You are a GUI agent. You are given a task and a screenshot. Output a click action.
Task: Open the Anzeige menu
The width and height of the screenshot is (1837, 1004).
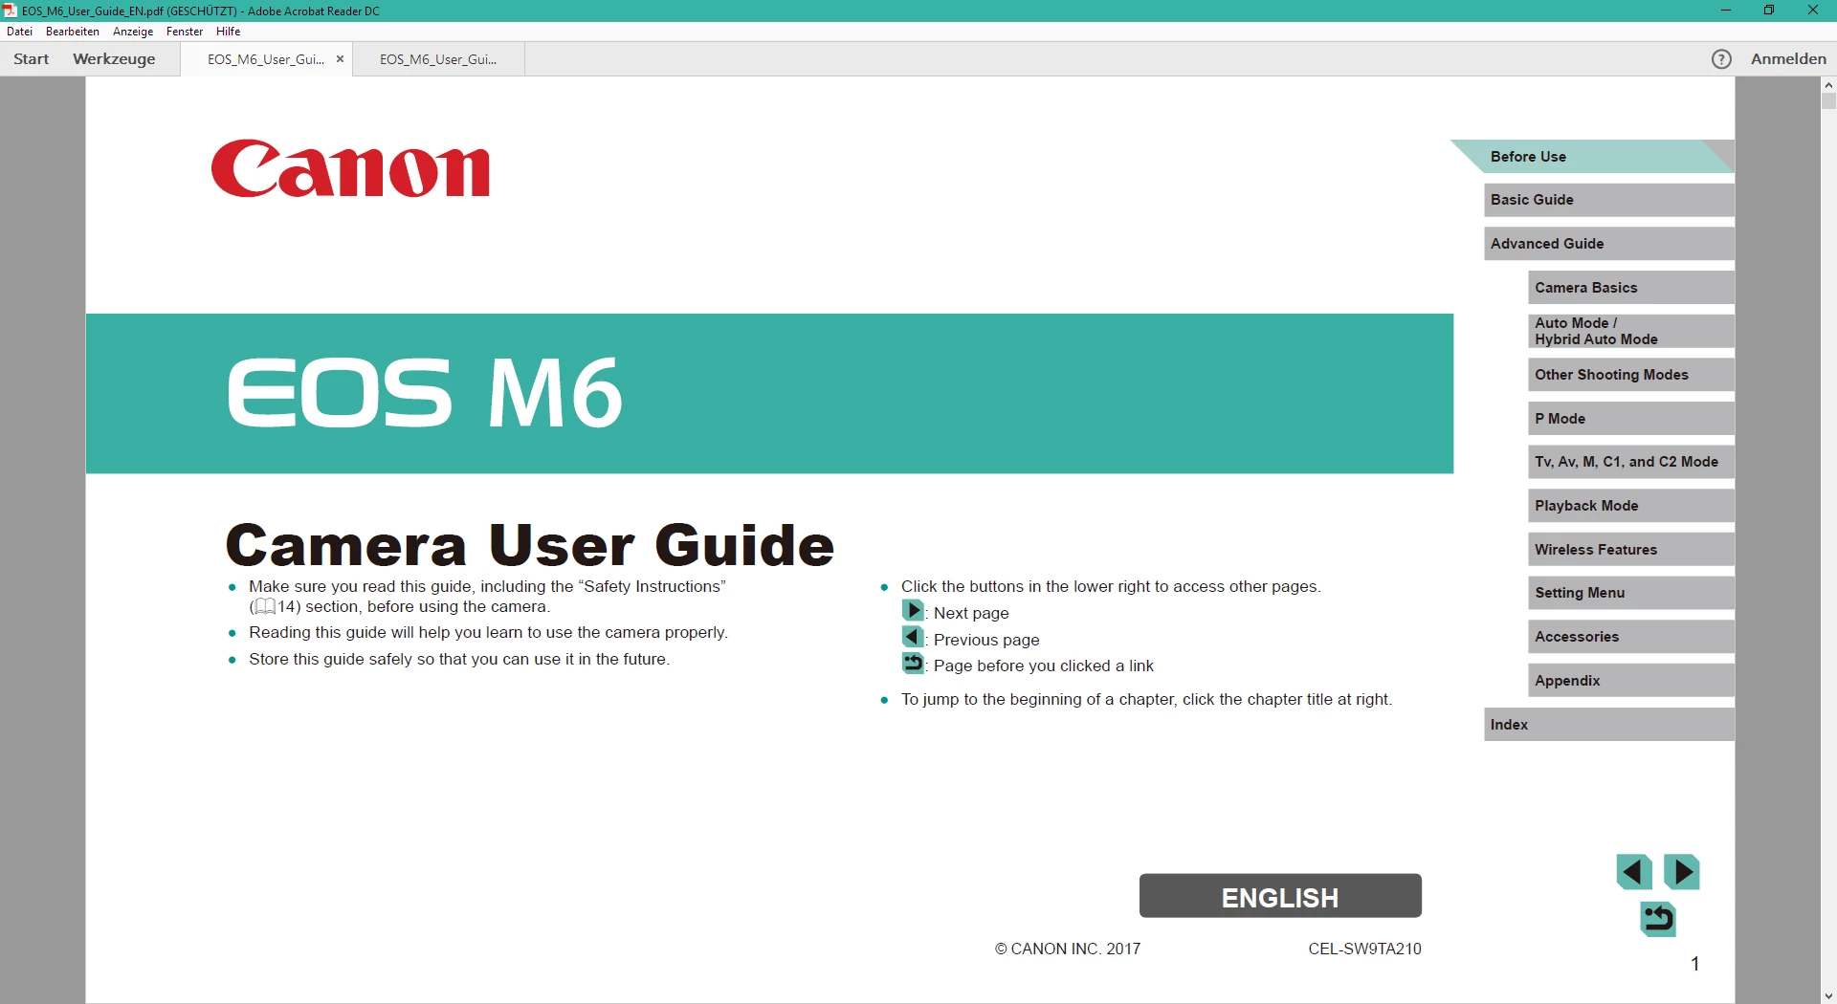[133, 32]
